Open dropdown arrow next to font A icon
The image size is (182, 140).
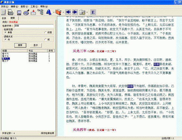(54, 12)
